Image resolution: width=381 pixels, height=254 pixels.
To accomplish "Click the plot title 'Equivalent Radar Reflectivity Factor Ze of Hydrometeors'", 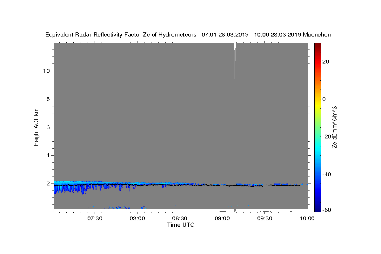I will click(x=121, y=35).
